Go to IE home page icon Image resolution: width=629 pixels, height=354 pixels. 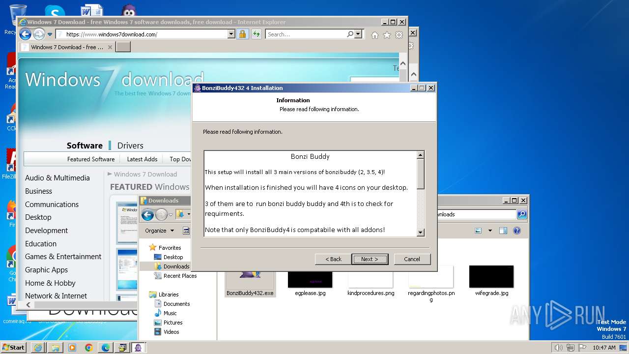(375, 35)
